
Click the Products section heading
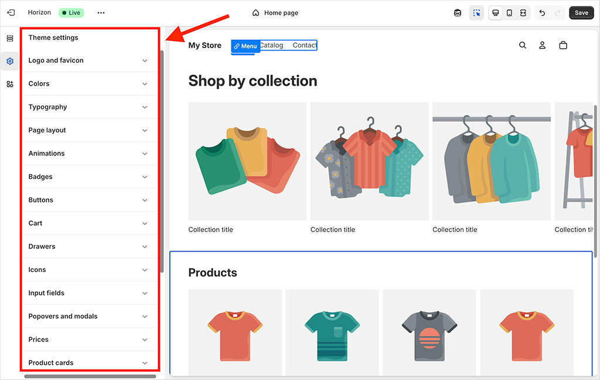pyautogui.click(x=213, y=272)
